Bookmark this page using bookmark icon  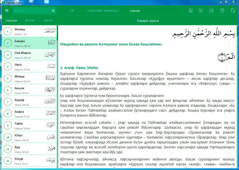(222, 11)
